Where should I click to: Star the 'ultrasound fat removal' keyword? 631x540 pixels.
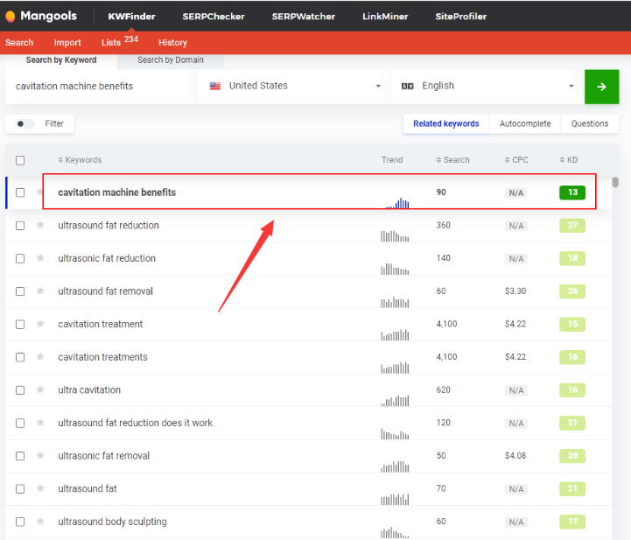coord(40,291)
